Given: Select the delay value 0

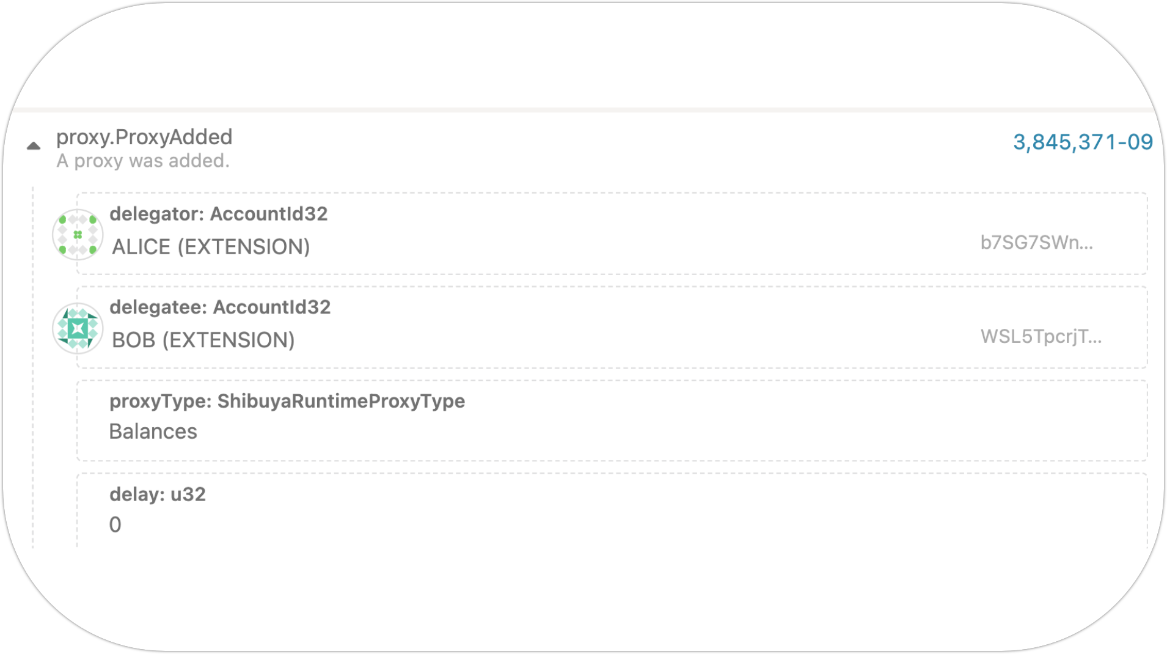Looking at the screenshot, I should tap(115, 524).
